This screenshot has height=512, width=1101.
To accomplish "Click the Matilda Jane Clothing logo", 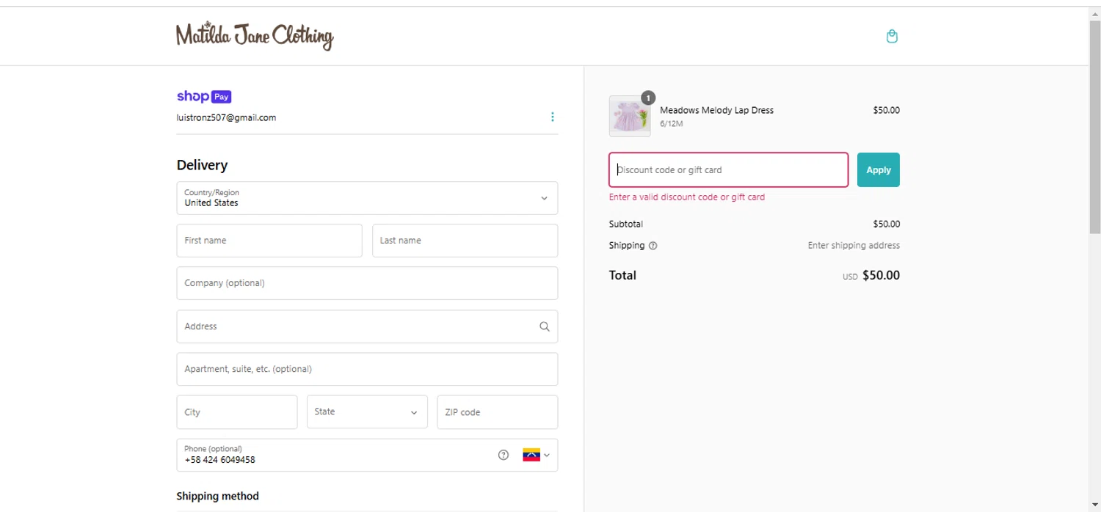I will tap(255, 36).
